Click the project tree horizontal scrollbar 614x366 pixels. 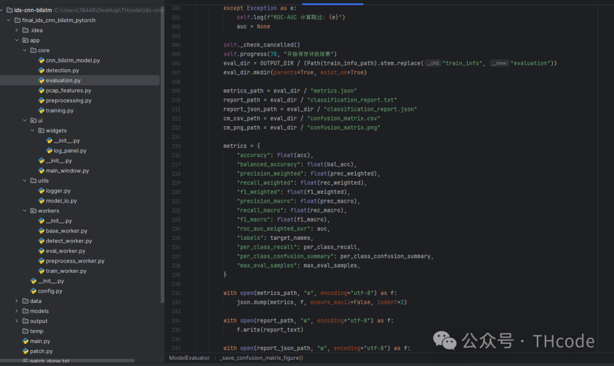point(67,360)
